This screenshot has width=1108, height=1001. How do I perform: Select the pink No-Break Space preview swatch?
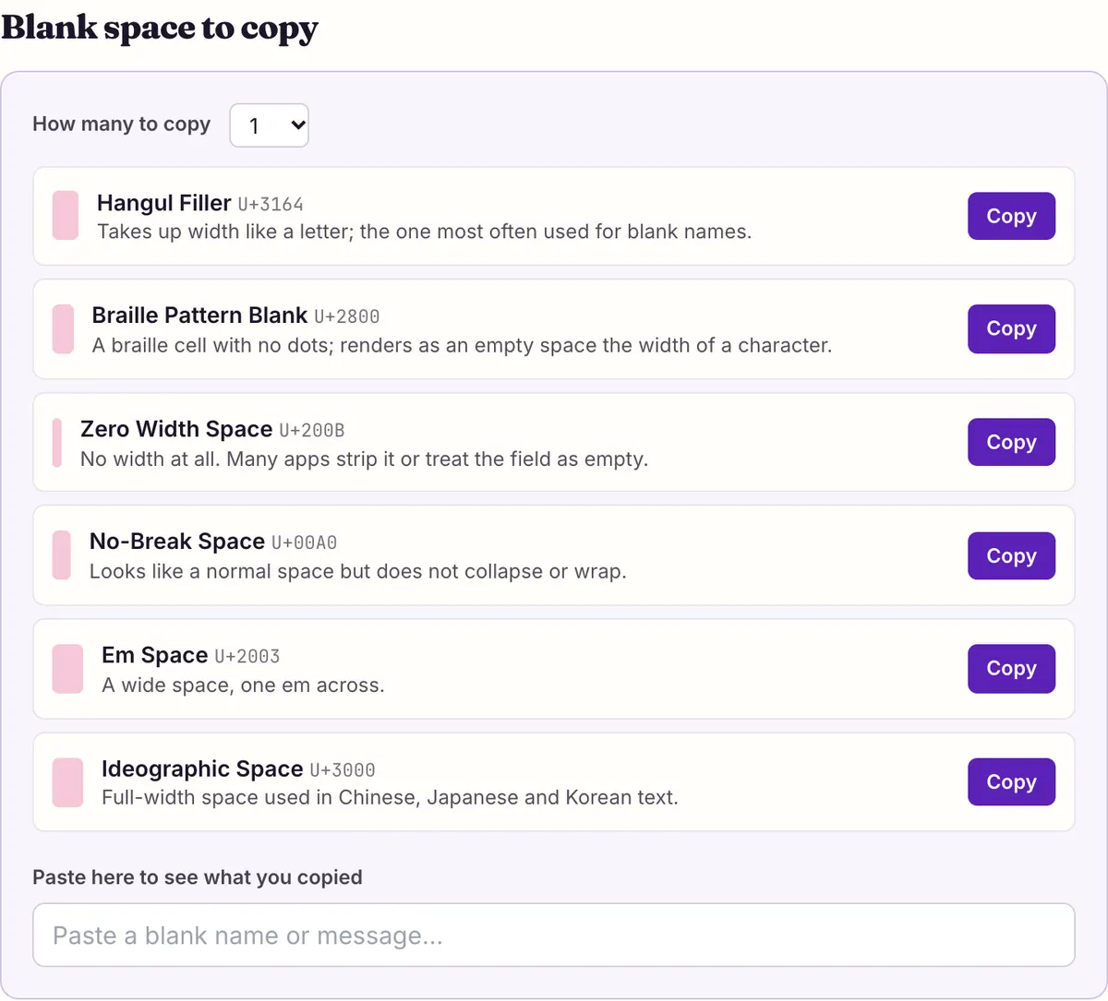tap(62, 555)
